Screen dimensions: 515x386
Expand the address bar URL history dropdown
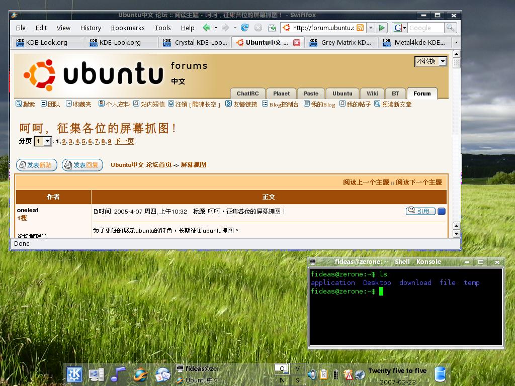click(371, 28)
